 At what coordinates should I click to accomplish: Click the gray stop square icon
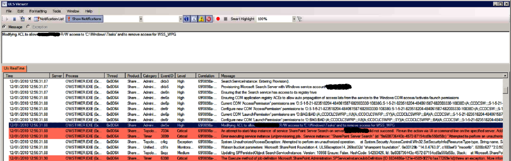225,19
